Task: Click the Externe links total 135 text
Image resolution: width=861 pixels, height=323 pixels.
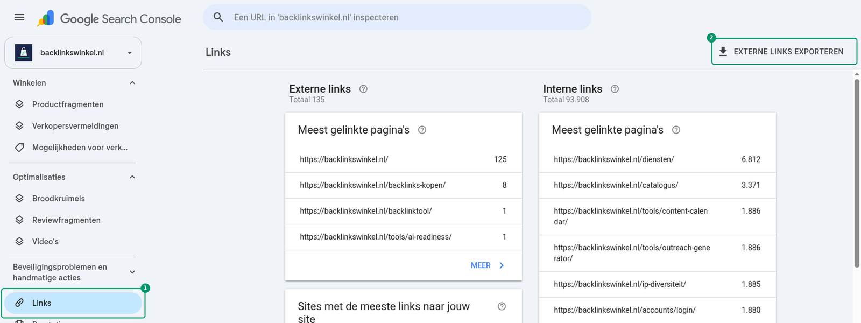Action: pos(307,100)
